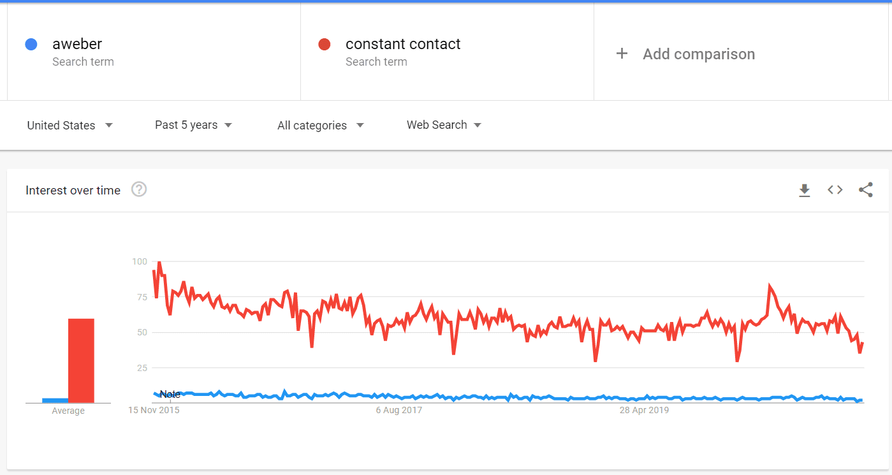Open help icon beside Interest over time
The width and height of the screenshot is (892, 475).
point(139,189)
